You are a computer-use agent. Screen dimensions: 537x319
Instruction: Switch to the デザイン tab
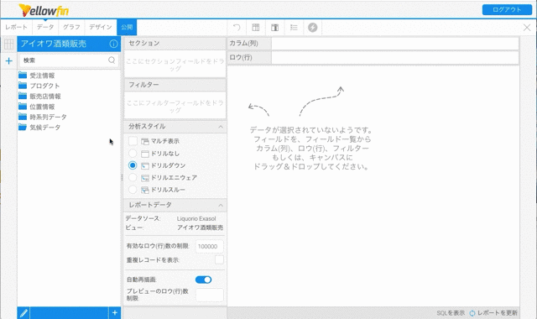click(x=101, y=27)
